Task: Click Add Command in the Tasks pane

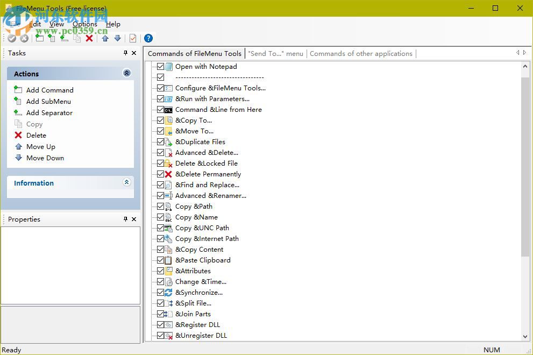Action: (49, 90)
